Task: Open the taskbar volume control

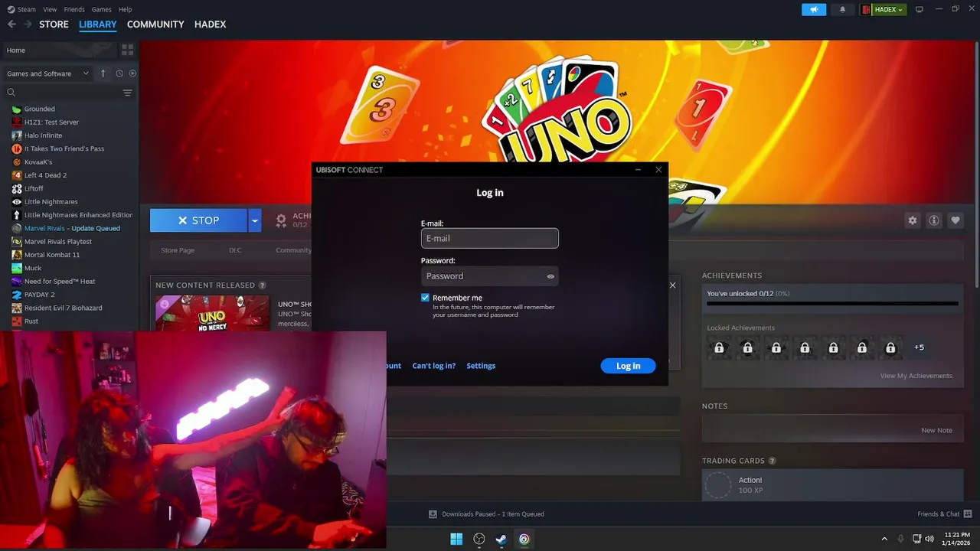Action: coord(929,539)
